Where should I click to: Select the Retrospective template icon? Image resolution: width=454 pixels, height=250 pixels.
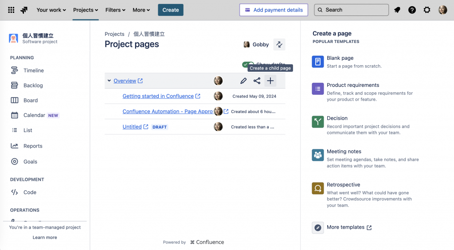[317, 188]
